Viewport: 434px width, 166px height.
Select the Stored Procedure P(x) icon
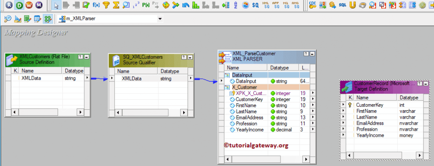pos(146,5)
